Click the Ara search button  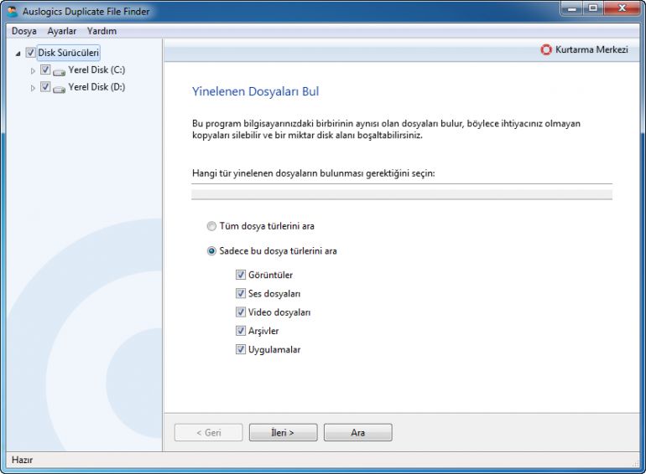358,432
